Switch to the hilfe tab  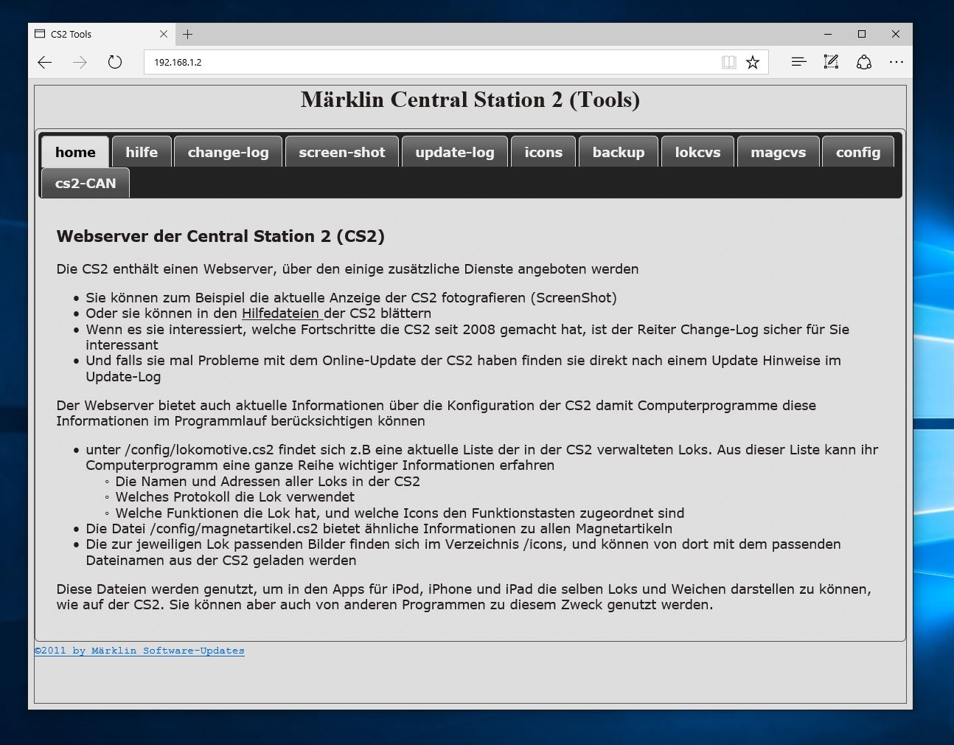point(142,152)
